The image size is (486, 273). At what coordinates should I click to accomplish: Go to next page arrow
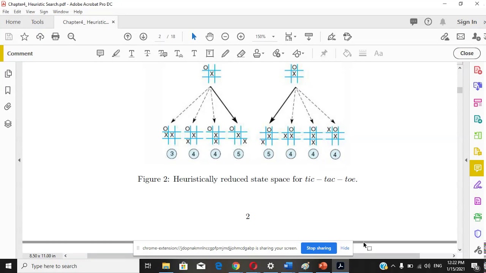(143, 37)
